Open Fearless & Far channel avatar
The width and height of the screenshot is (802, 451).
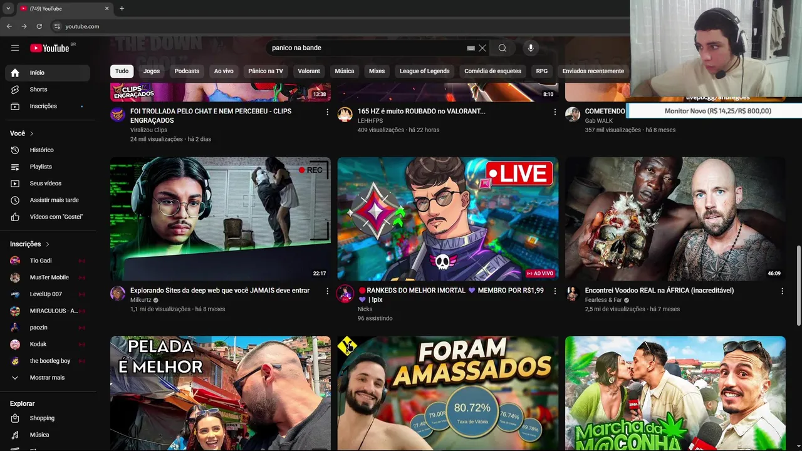pyautogui.click(x=573, y=294)
